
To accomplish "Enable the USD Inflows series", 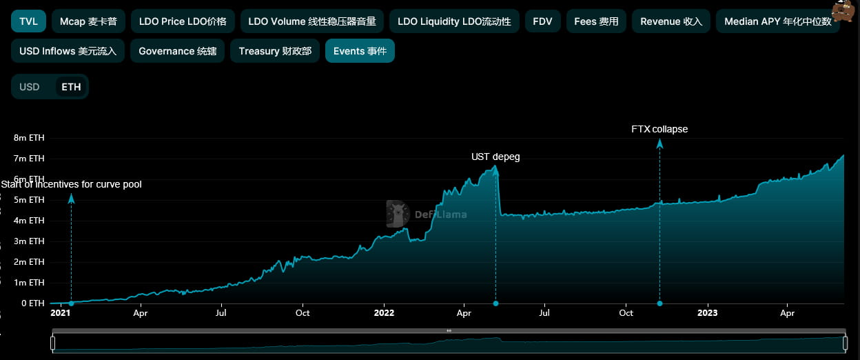I will [68, 51].
